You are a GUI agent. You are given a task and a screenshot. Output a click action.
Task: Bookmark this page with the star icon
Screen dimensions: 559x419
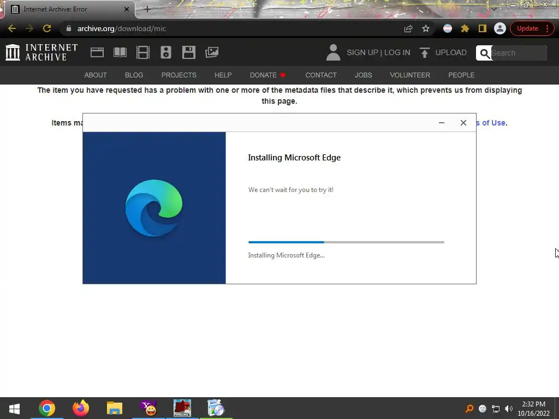[426, 28]
